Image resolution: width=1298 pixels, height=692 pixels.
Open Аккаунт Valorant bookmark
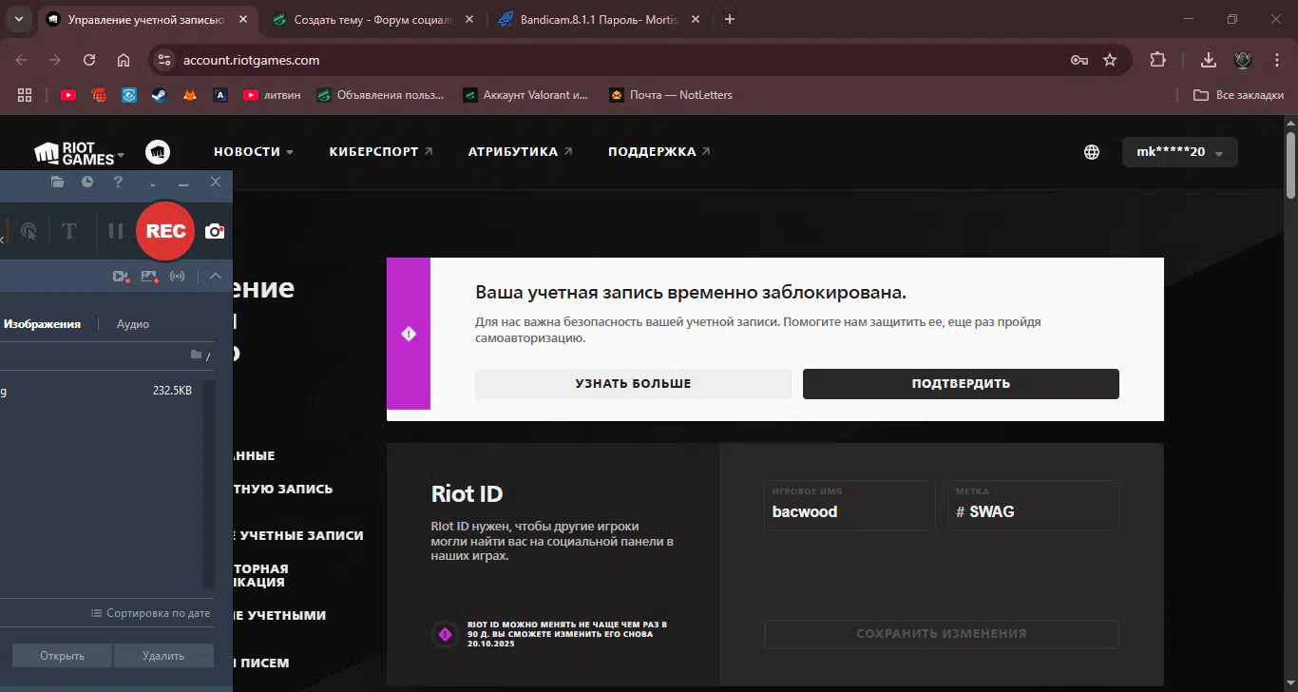tap(525, 95)
